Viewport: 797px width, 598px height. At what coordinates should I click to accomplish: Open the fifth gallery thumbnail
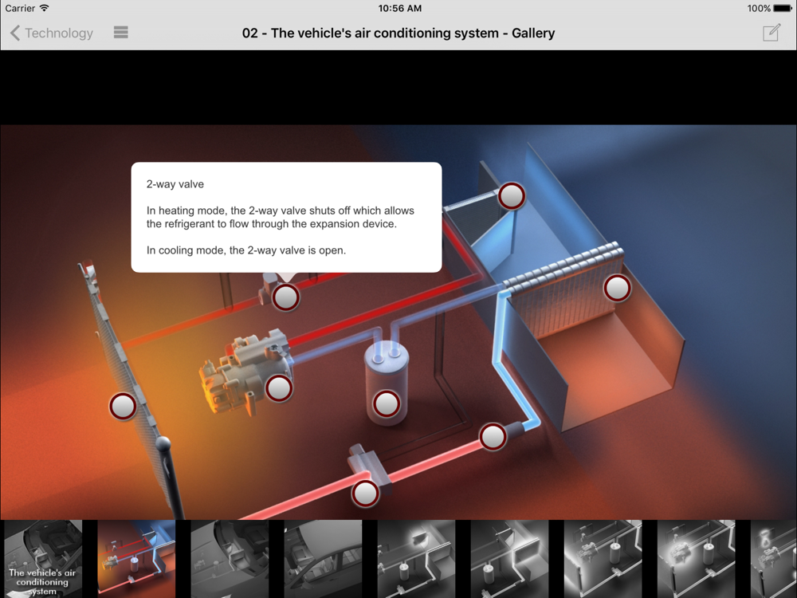[x=416, y=559]
